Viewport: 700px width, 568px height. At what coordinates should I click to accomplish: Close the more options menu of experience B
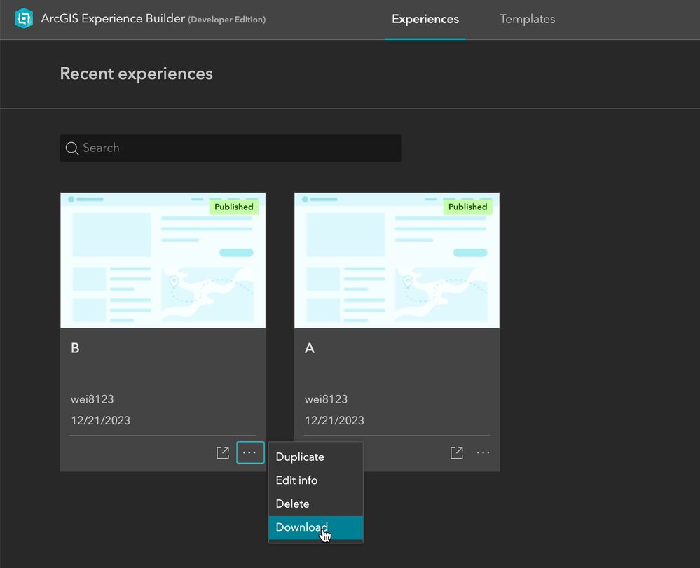tap(250, 452)
